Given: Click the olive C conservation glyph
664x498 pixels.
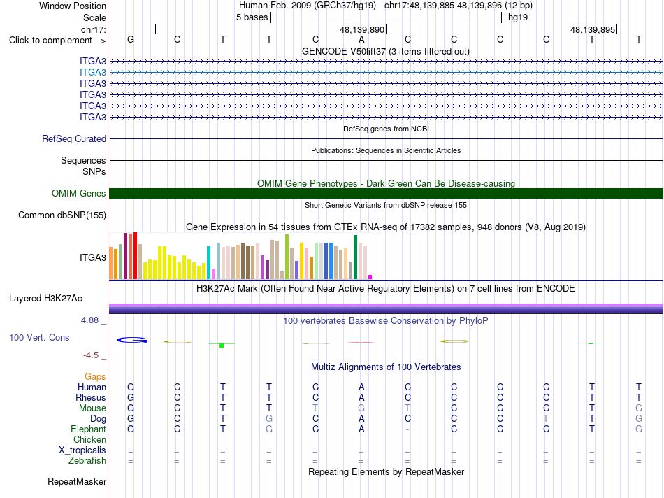Looking at the screenshot, I should point(454,341).
